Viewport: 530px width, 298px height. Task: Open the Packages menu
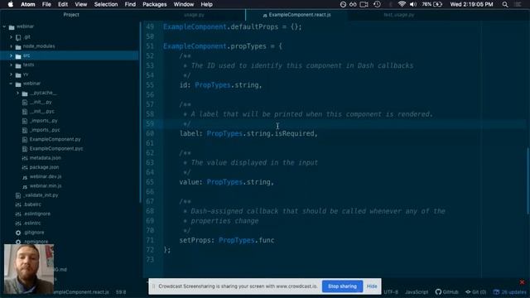[x=155, y=4]
